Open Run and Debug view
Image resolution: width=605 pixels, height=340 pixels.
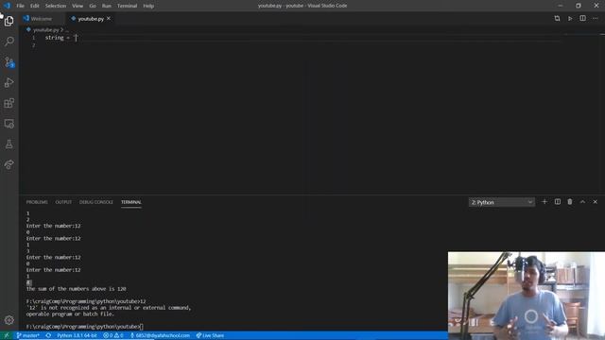tap(9, 82)
